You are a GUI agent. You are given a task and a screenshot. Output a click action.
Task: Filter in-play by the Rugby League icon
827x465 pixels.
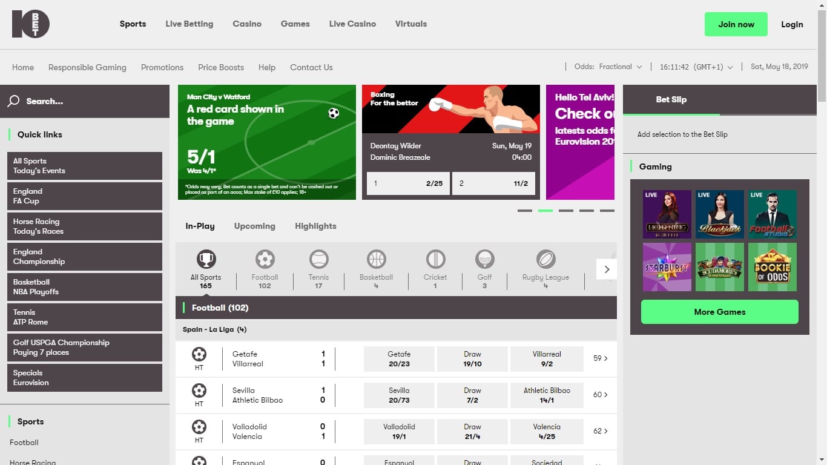pos(545,260)
